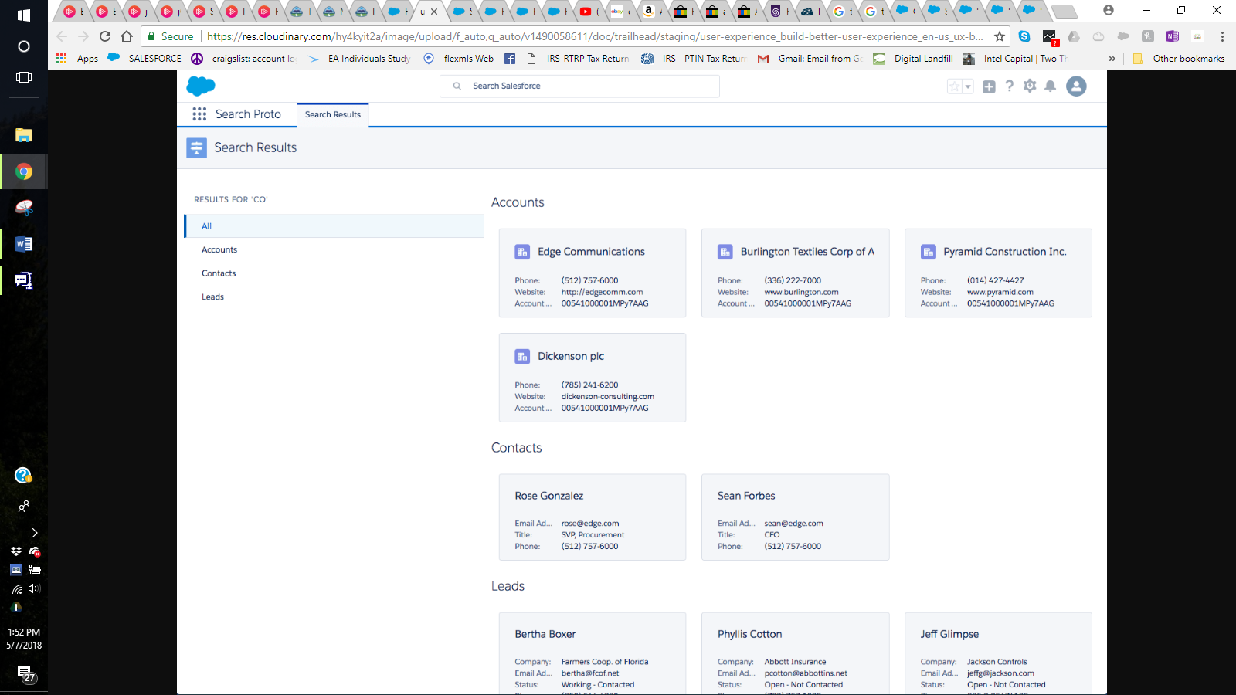Switch to the Search Results tab

(332, 114)
